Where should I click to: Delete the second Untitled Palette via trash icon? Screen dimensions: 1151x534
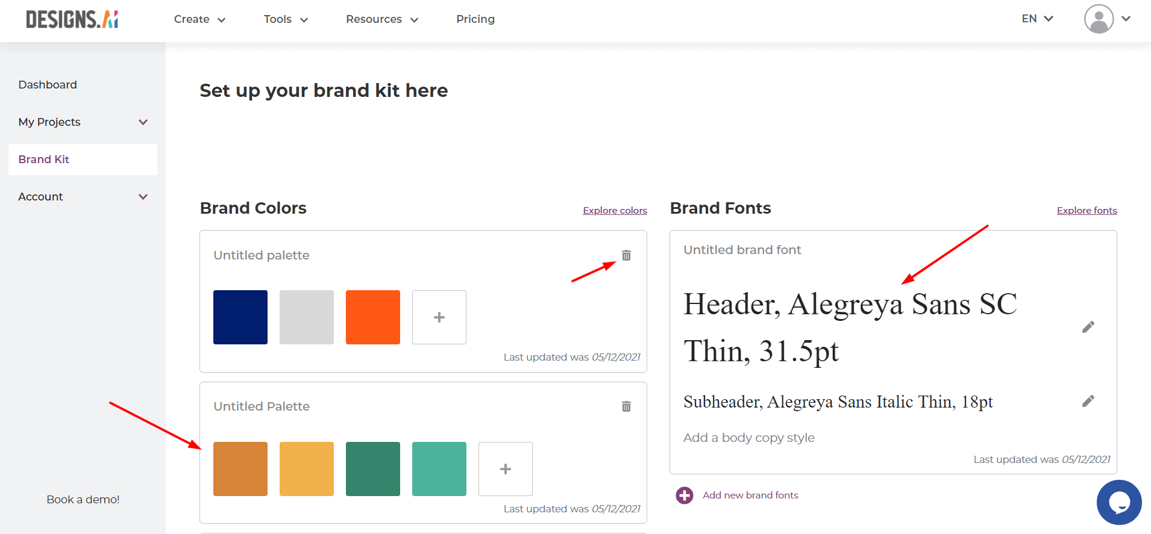pos(626,406)
